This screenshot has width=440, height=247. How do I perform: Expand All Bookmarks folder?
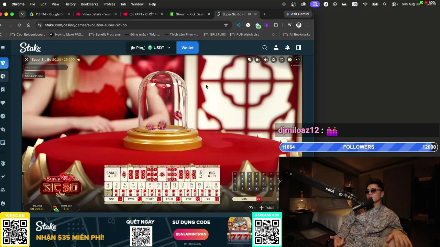pos(297,34)
